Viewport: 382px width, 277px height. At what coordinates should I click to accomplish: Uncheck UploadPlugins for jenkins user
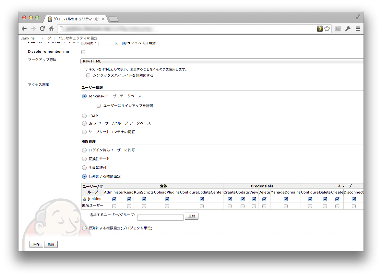pos(167,199)
